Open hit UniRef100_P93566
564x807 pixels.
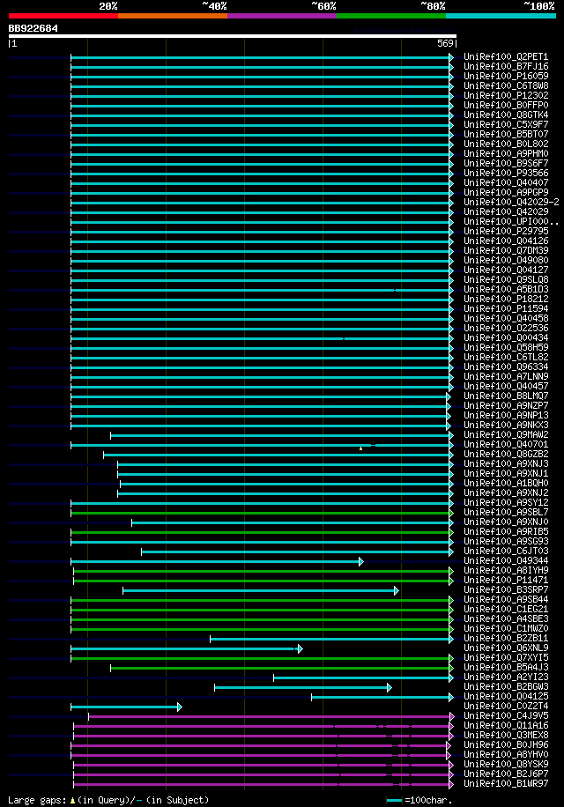click(506, 174)
